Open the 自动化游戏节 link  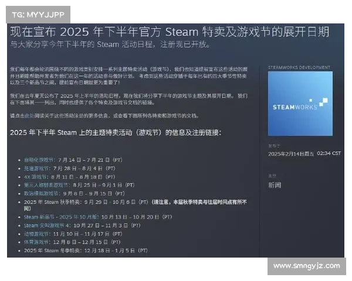coord(39,160)
